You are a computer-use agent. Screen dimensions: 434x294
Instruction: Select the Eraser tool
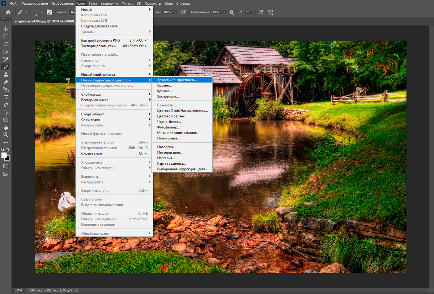point(6,82)
